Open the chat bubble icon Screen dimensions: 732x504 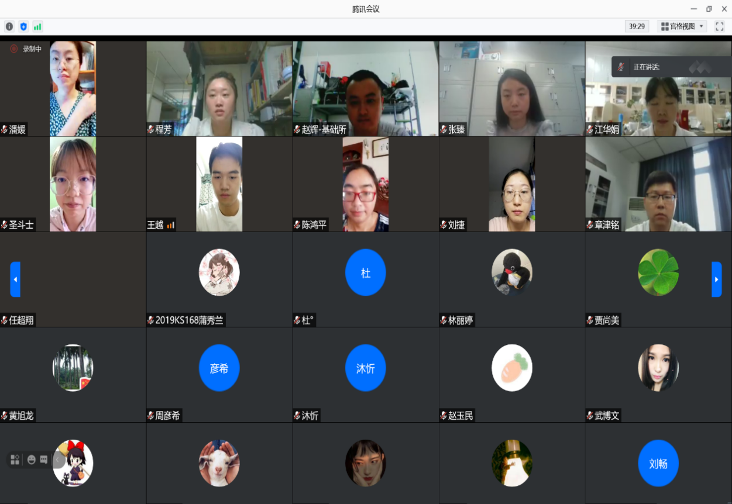(x=44, y=460)
